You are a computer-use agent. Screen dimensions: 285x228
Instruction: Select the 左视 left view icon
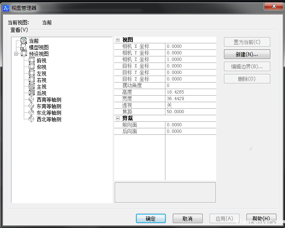[32, 74]
